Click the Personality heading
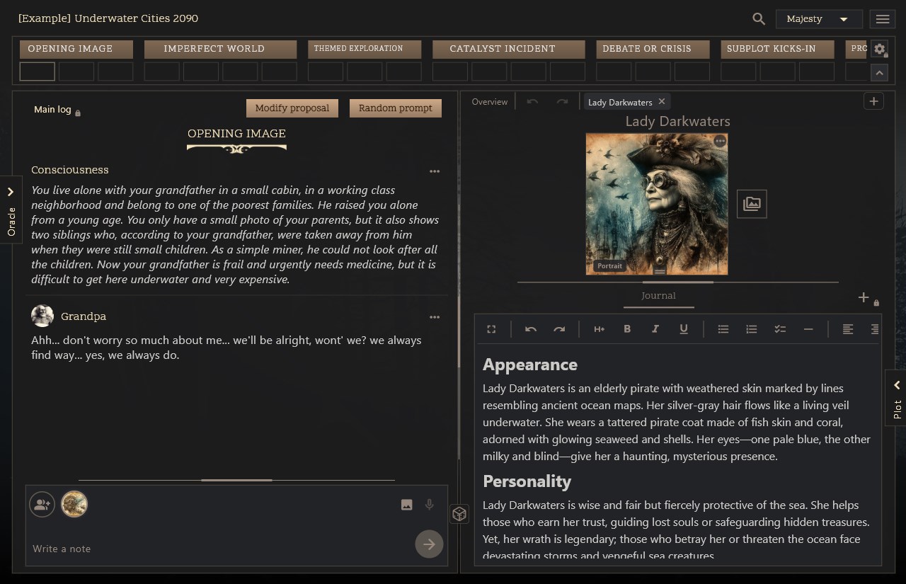The image size is (906, 584). (527, 481)
